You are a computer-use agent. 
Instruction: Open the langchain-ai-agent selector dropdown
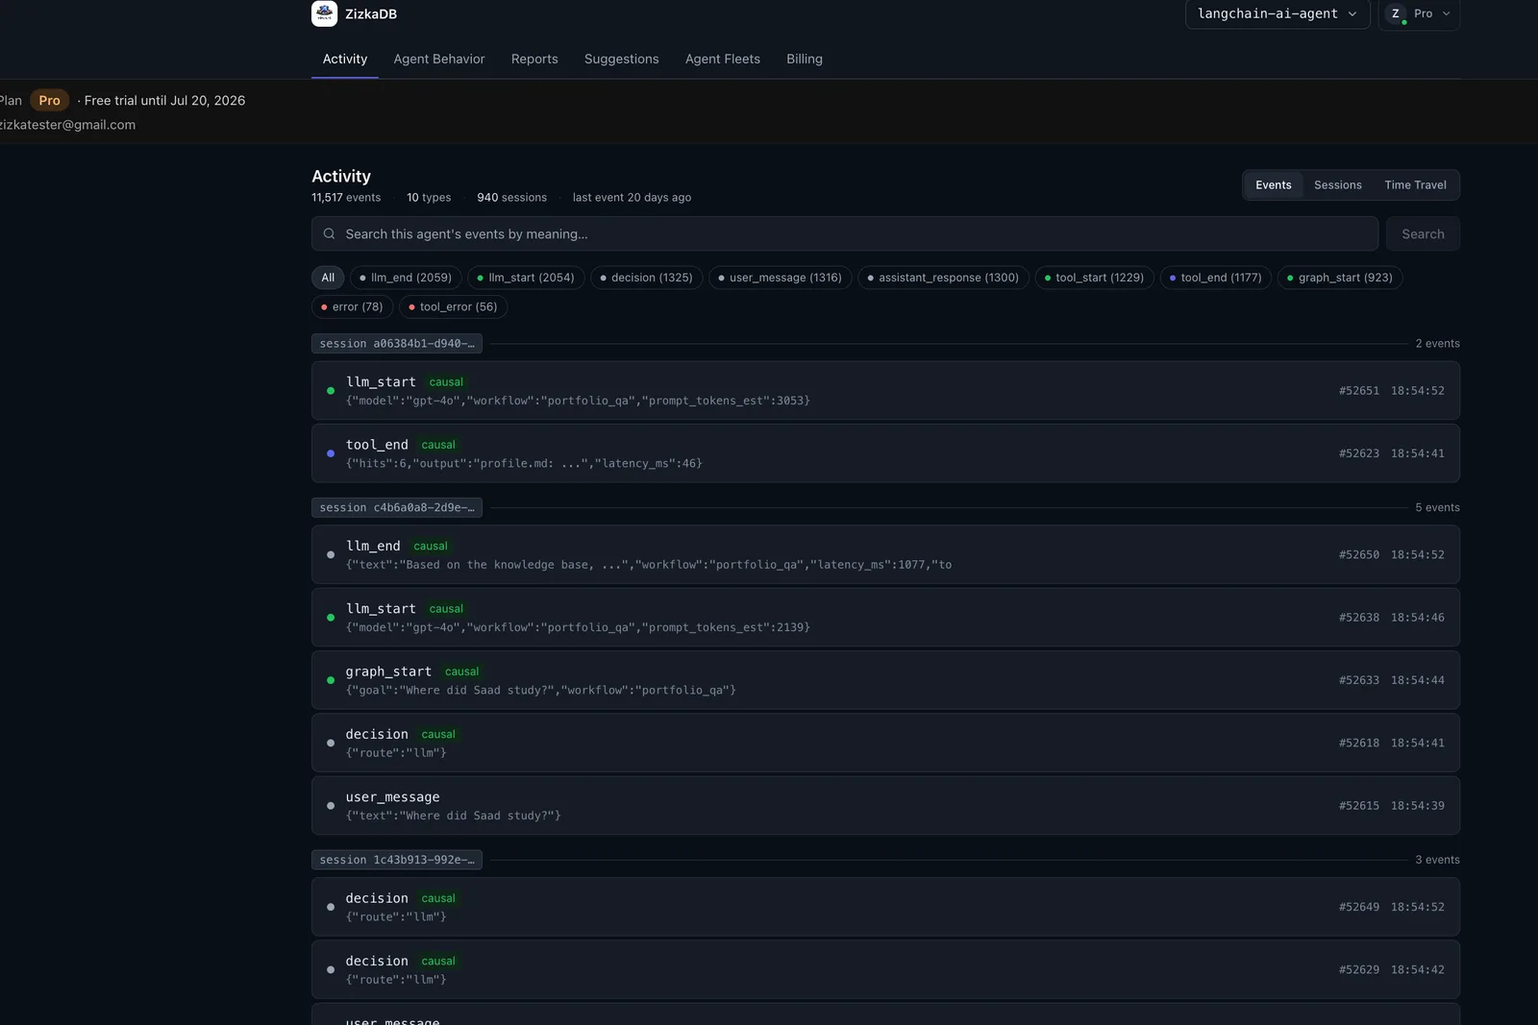(1278, 14)
